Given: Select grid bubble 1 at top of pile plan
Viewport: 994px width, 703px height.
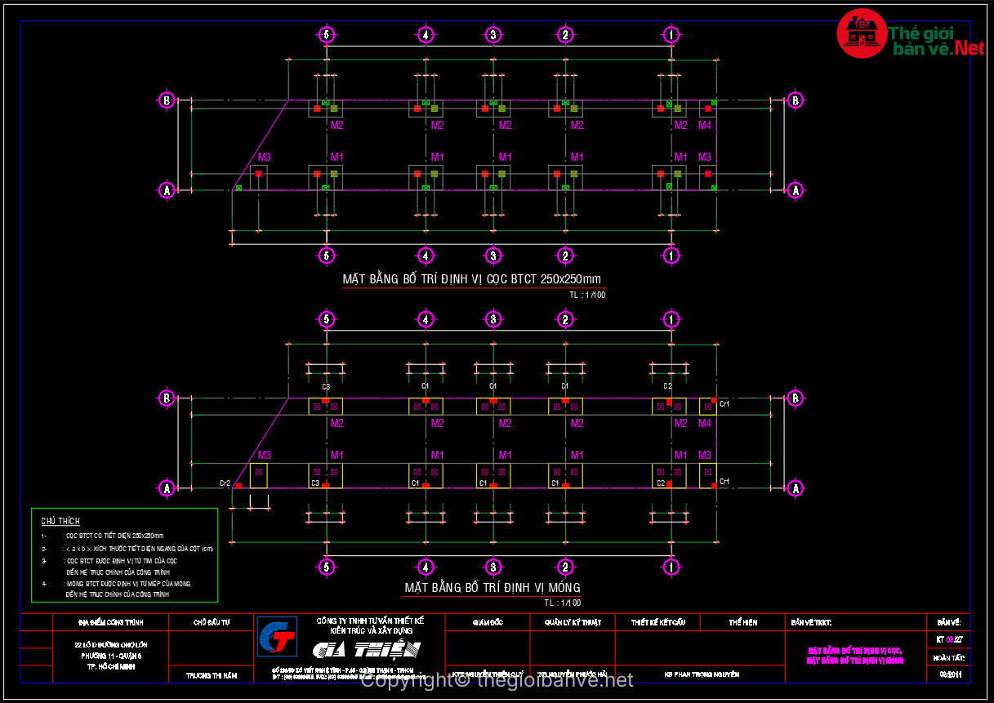Looking at the screenshot, I should 671,35.
